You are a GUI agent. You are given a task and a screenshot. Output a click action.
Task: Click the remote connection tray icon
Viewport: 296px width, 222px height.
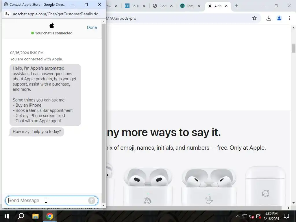pyautogui.click(x=259, y=216)
